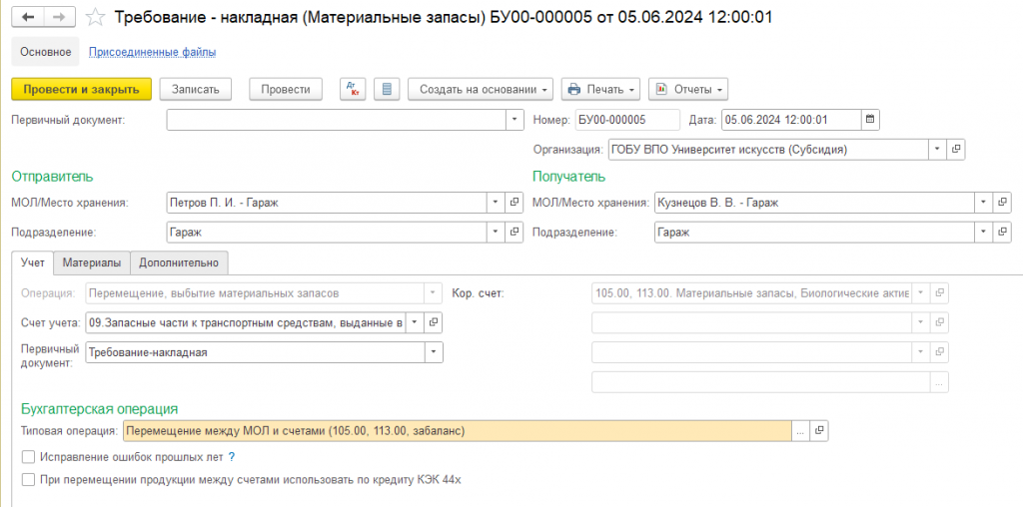Expand top Первичный документ dropdown arrow

tap(514, 120)
